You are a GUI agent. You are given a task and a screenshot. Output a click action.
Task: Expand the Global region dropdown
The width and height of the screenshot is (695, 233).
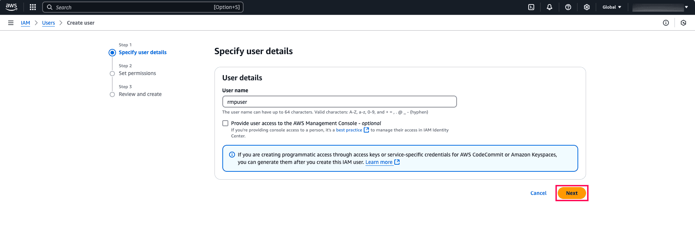coord(612,7)
